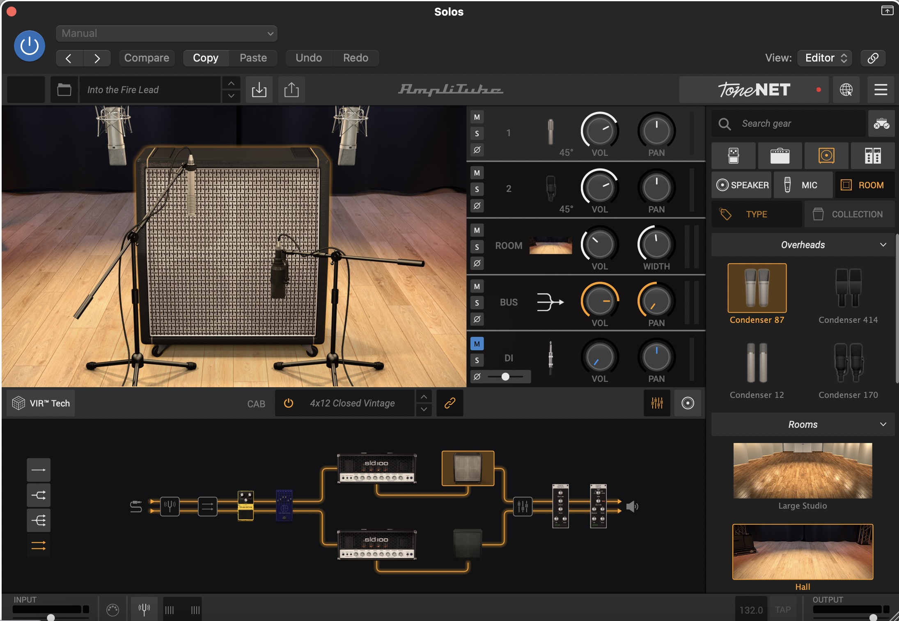The image size is (899, 621).
Task: Switch to the SPEAKER tab
Action: pos(742,185)
